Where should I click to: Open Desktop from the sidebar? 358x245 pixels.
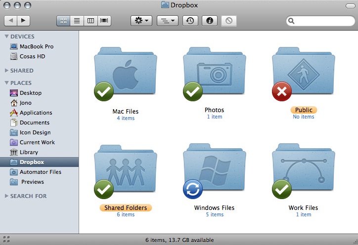point(39,93)
